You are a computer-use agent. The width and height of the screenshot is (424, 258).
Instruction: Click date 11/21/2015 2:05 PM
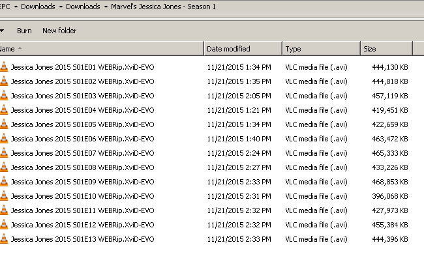click(239, 96)
